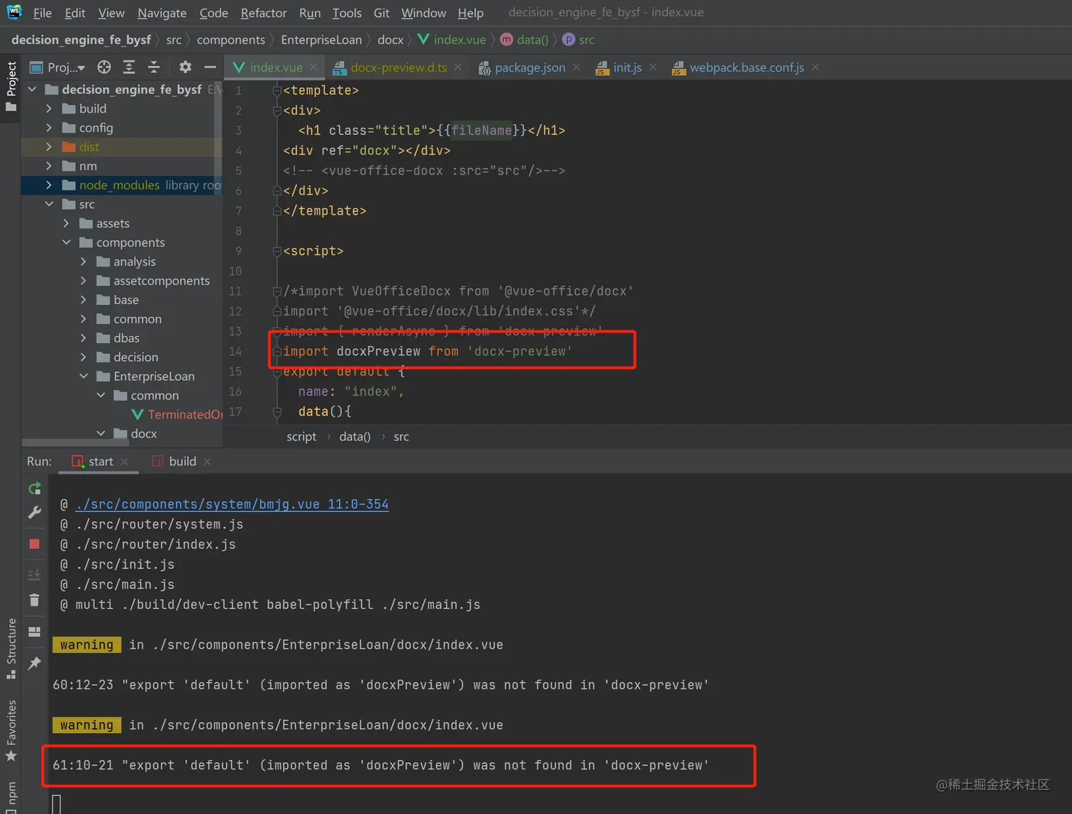The height and width of the screenshot is (814, 1072).
Task: Click the src breadcrumb below the editor
Action: point(401,437)
